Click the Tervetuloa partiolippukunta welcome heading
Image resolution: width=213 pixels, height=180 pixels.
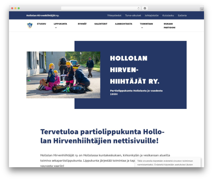pyautogui.click(x=102, y=136)
